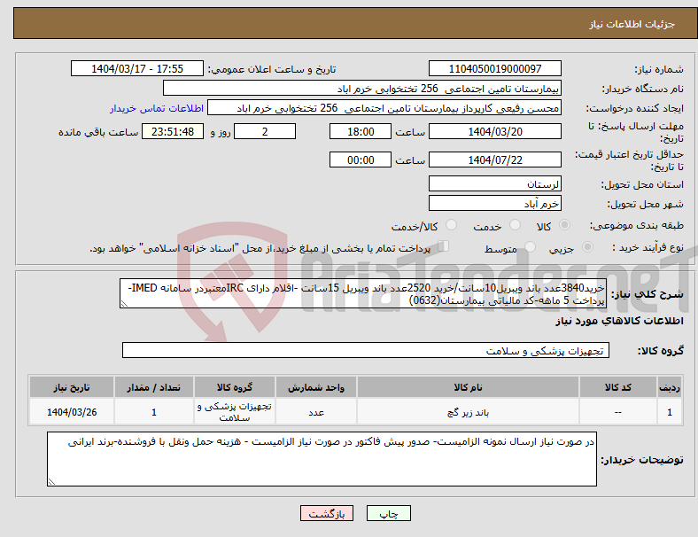Click the بازگشت (back) button
The width and height of the screenshot is (698, 537).
tap(327, 513)
